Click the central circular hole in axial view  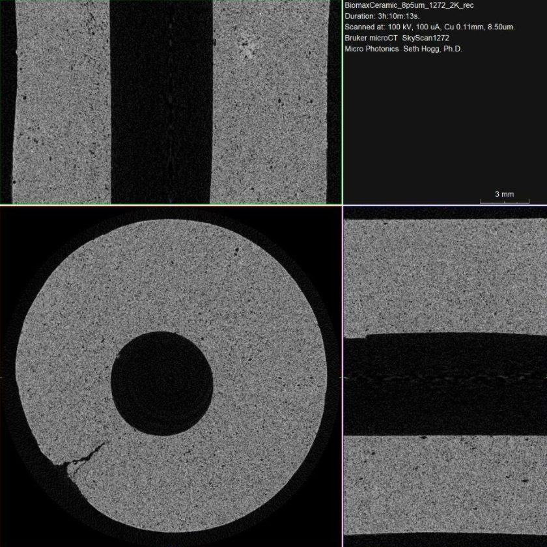pos(162,383)
